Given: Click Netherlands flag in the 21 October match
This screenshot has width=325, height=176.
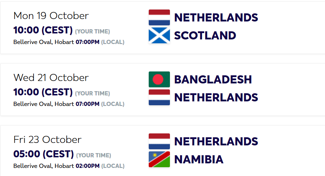Looking at the screenshot, I should [x=159, y=98].
